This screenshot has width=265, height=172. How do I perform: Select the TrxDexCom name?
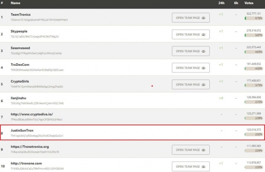20,65
